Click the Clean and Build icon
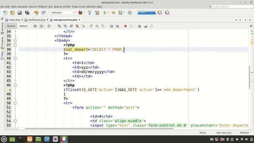The width and height of the screenshot is (254, 143). [97, 13]
